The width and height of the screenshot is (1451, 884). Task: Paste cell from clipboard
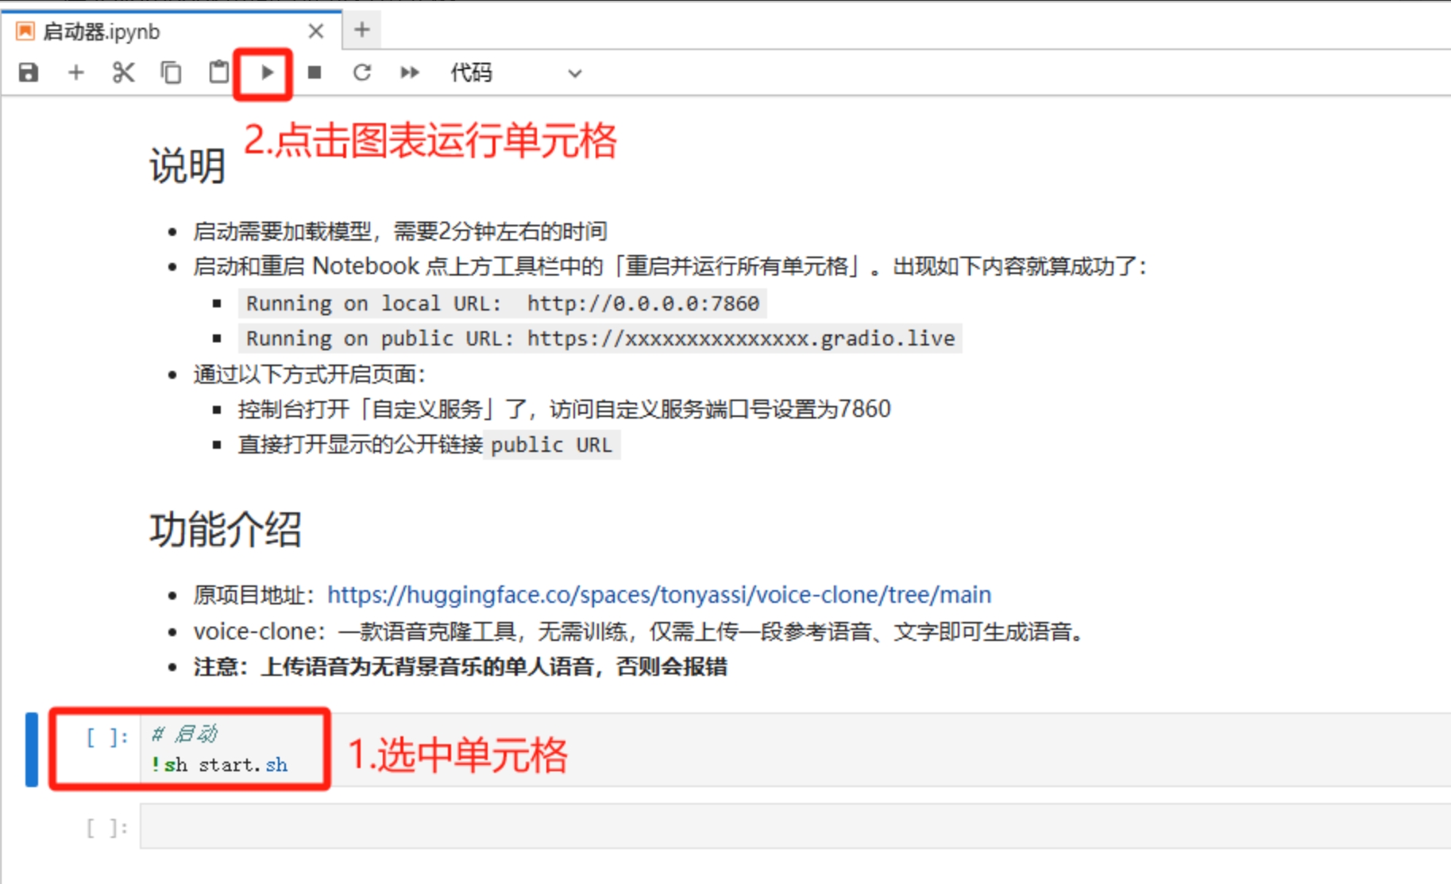(218, 73)
